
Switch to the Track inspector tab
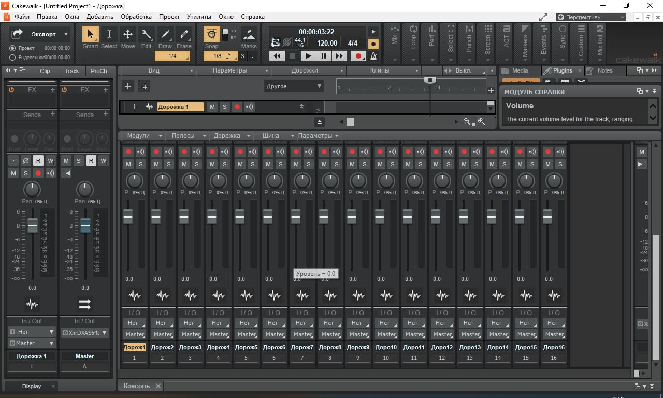pyautogui.click(x=72, y=71)
